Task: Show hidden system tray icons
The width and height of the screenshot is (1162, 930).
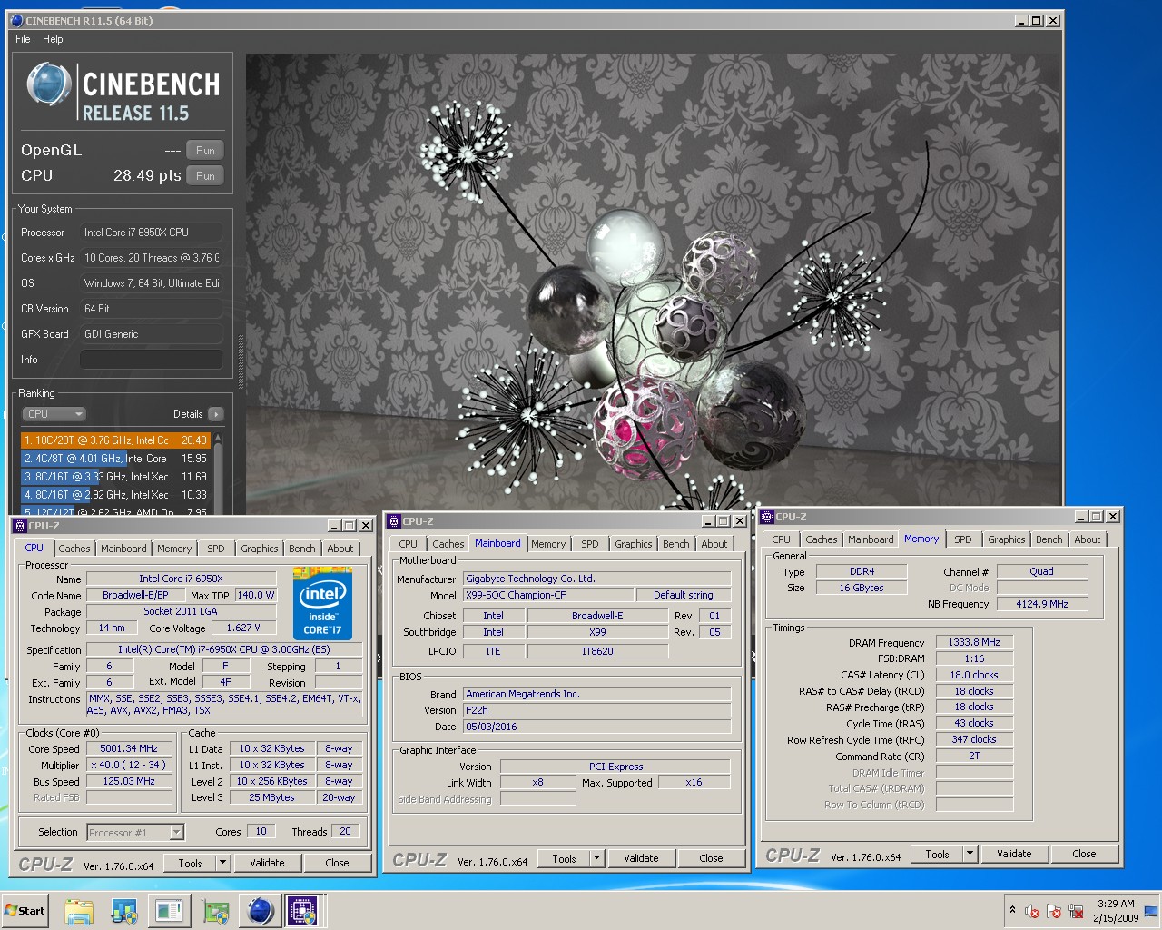Action: pos(1012,909)
